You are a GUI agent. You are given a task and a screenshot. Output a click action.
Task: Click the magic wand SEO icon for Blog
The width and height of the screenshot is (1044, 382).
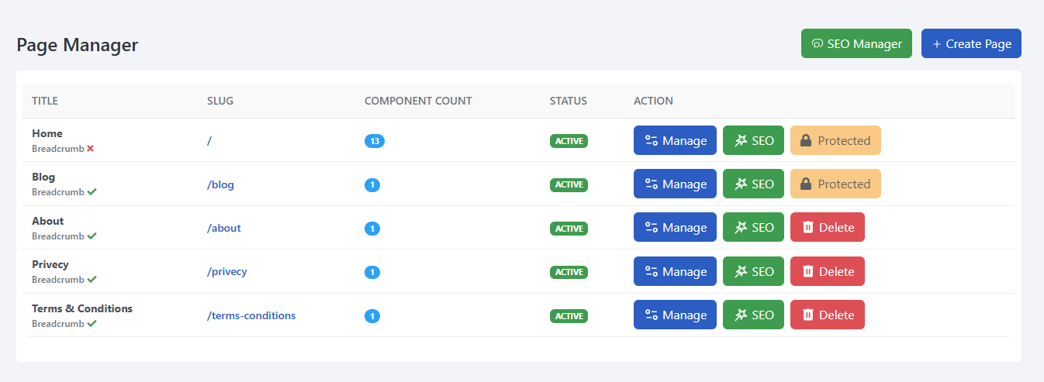(x=741, y=184)
